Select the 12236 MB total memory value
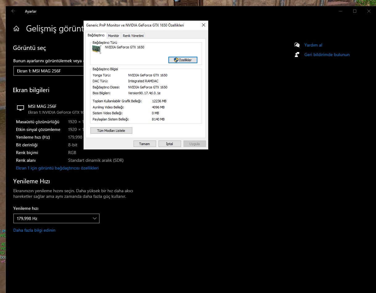Image resolution: width=376 pixels, height=293 pixels. (x=159, y=101)
